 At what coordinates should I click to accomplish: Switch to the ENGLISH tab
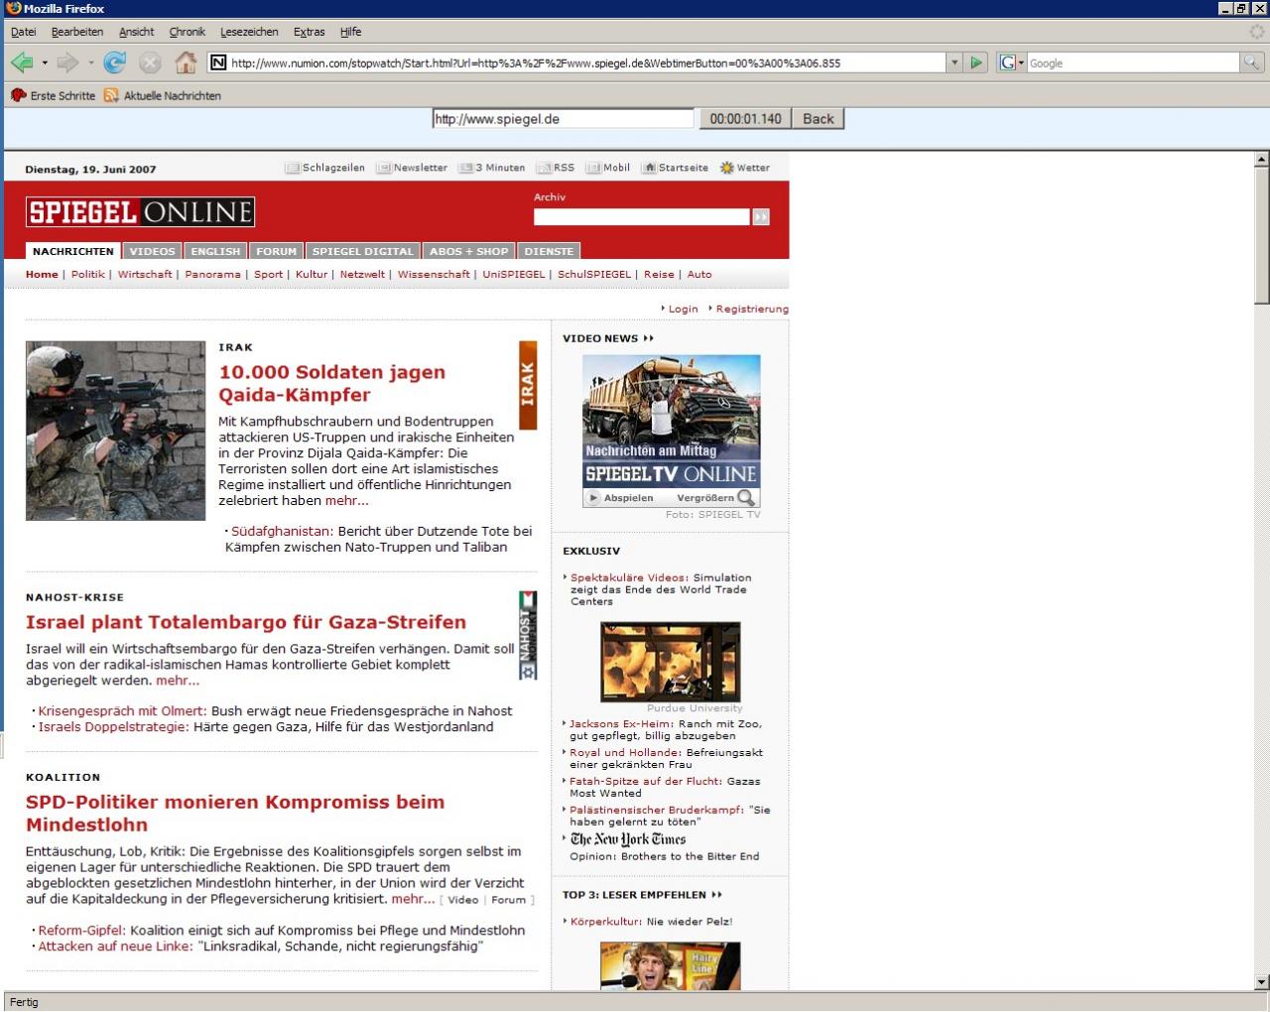click(x=215, y=251)
